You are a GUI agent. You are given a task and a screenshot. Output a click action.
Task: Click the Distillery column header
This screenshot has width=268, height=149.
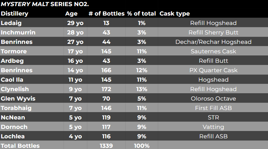coord(15,14)
